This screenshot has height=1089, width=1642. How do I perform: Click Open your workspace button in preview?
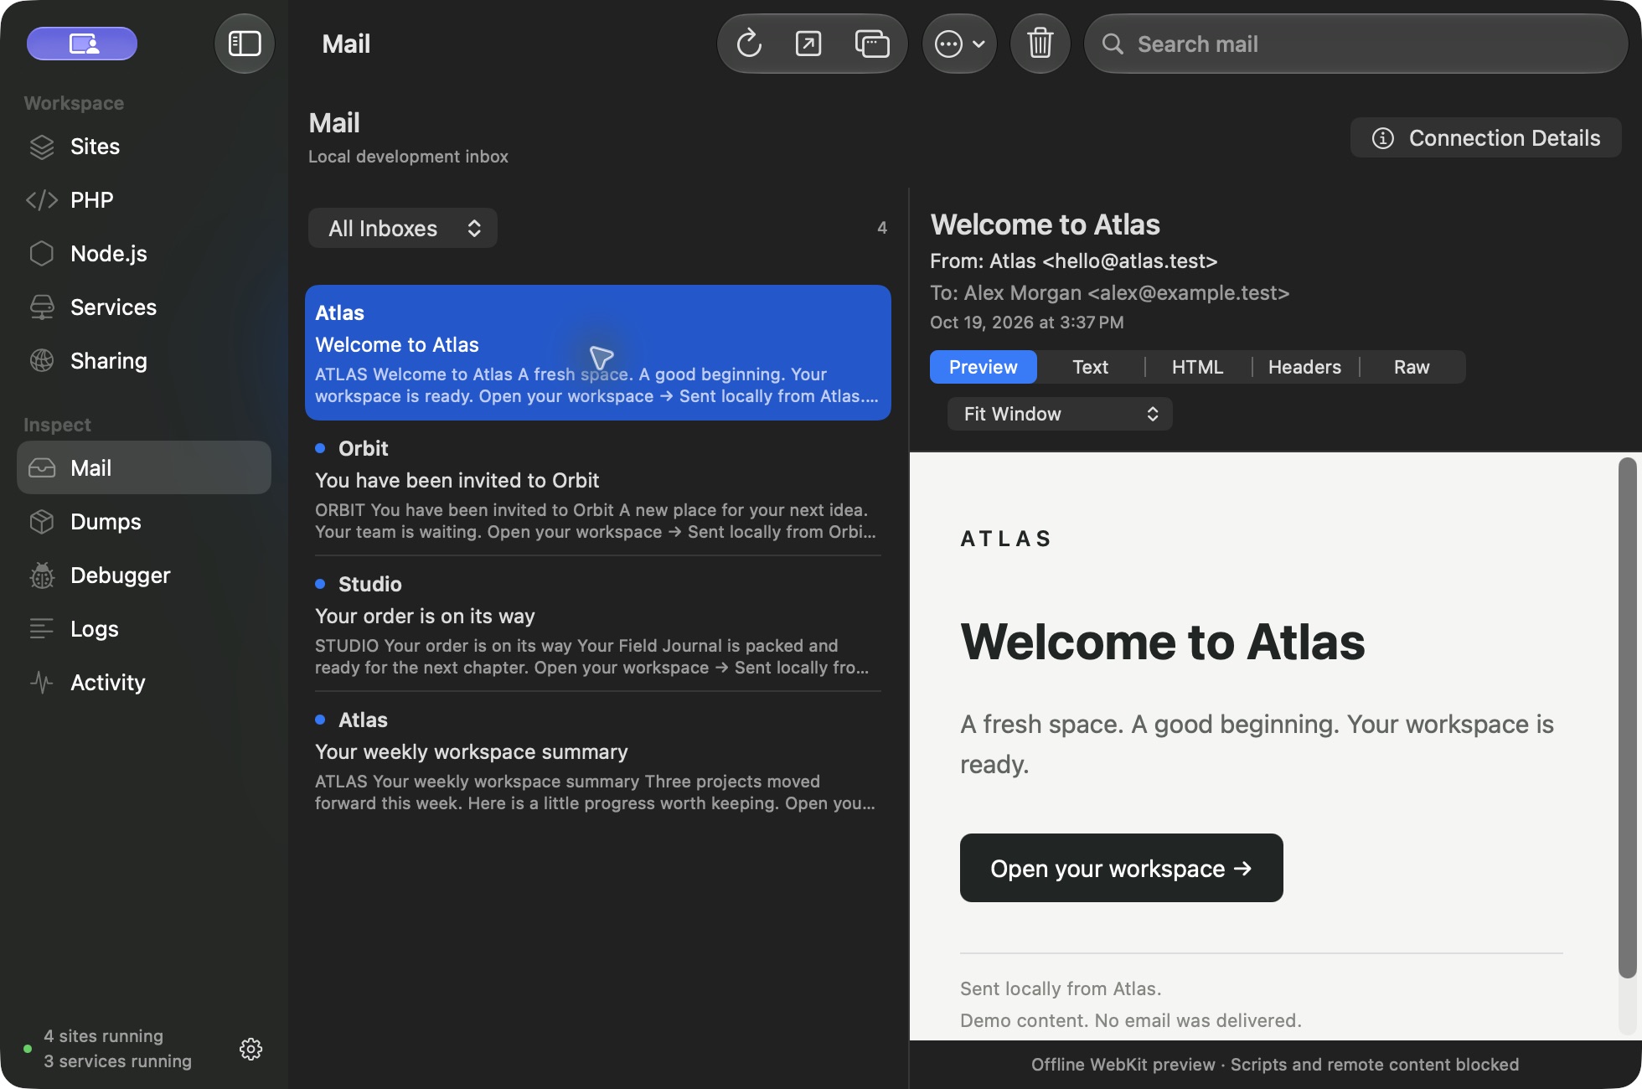coord(1121,868)
